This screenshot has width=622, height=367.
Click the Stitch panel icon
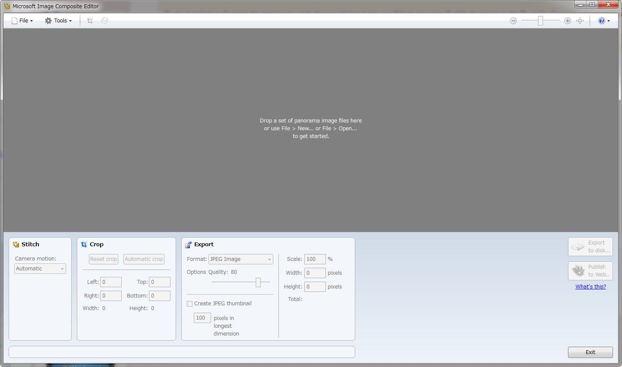pyautogui.click(x=16, y=245)
